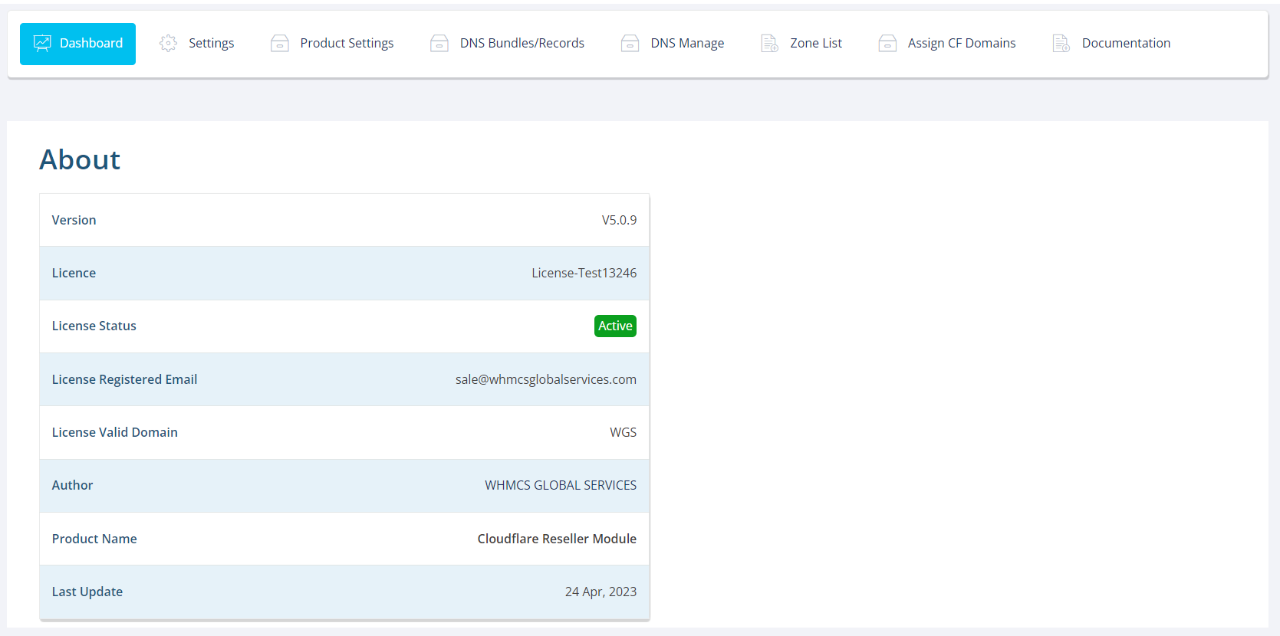Viewport: 1280px width, 636px height.
Task: Click the Zone List document icon
Action: click(x=769, y=44)
